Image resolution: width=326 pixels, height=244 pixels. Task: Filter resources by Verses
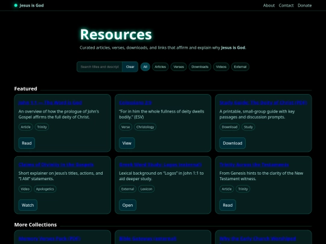[179, 67]
